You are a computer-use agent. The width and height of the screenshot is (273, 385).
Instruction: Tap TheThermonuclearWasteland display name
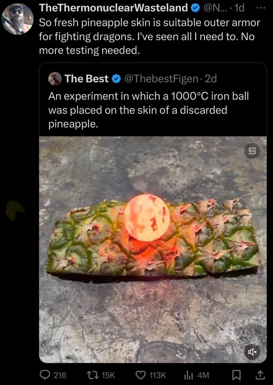(x=113, y=8)
